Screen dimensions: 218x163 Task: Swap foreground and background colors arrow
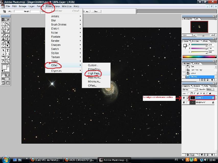(8, 65)
